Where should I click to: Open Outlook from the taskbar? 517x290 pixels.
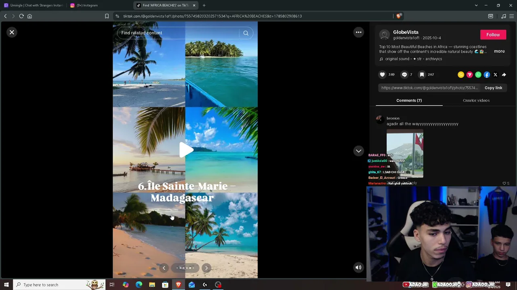(191, 285)
